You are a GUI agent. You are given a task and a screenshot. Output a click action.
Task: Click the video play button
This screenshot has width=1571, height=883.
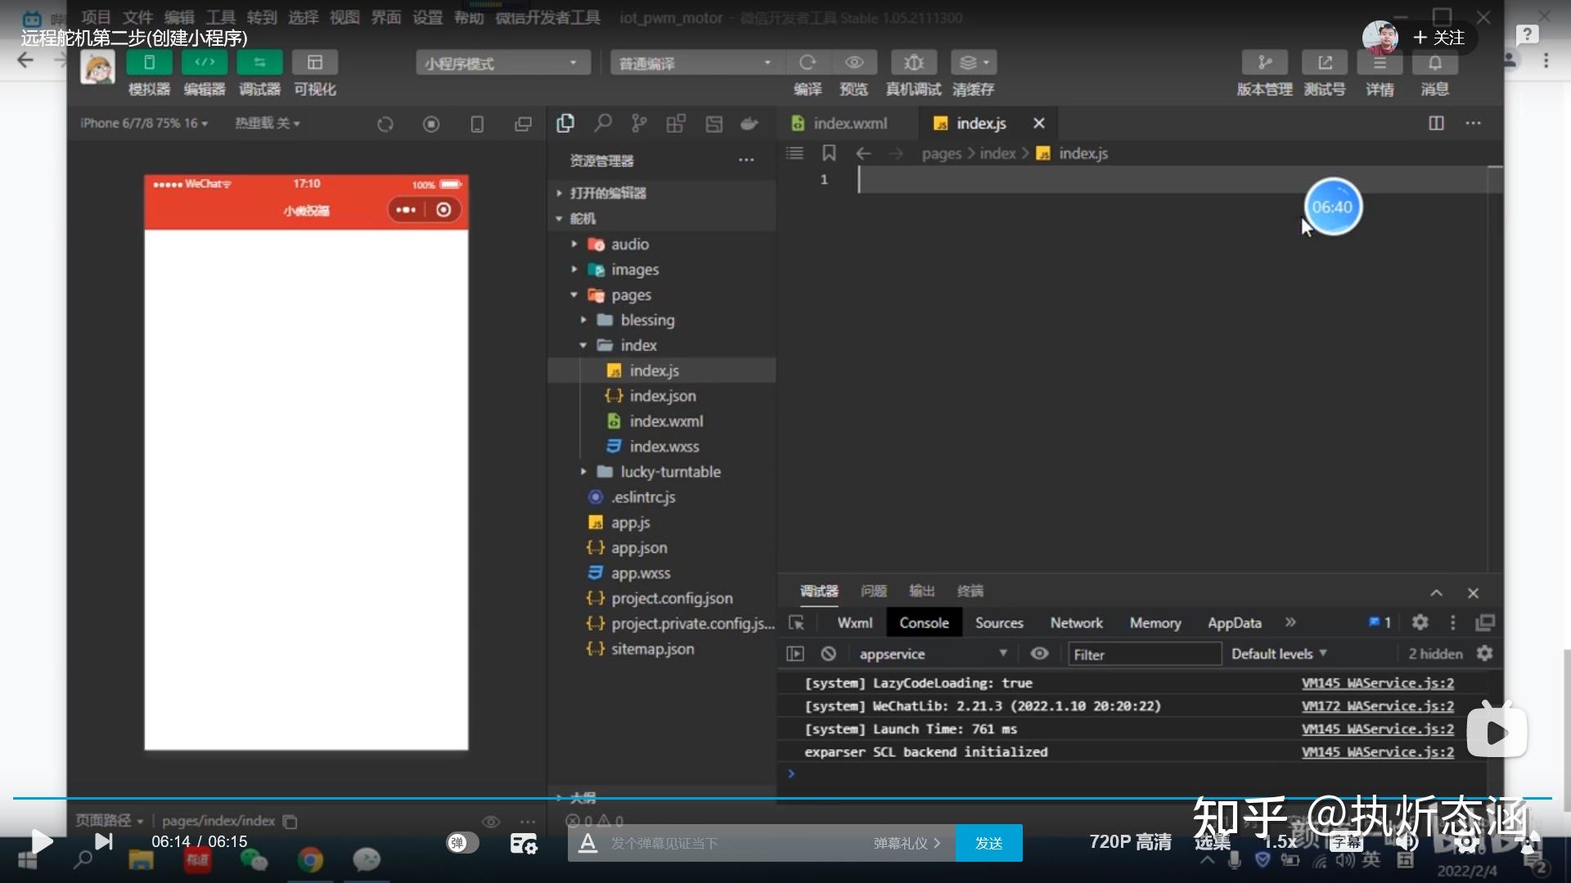(x=41, y=841)
